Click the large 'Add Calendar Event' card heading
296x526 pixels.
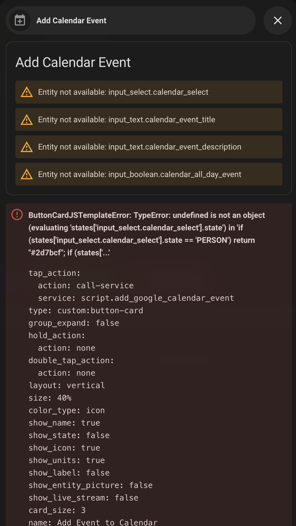pos(73,62)
